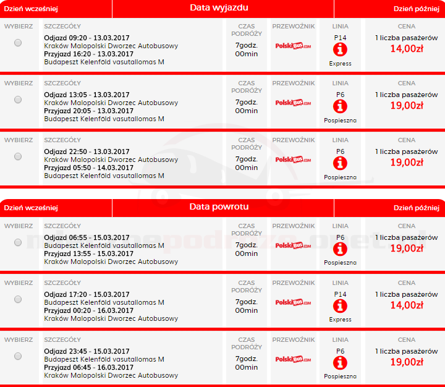Click Pospieszna label in 13:05 departure row
This screenshot has width=445, height=387.
tap(340, 121)
